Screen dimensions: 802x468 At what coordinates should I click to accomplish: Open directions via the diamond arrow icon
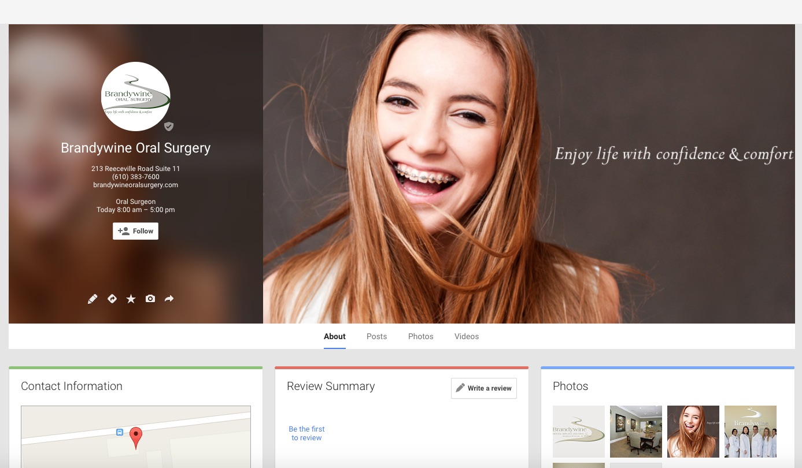112,299
